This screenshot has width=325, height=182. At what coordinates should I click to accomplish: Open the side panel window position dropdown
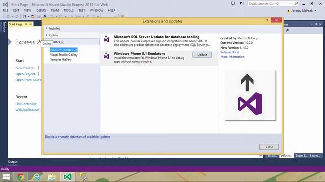tap(312, 24)
